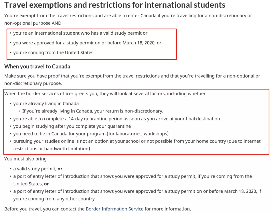Click the main heading about travel exemptions
275x213 pixels.
(115, 5)
